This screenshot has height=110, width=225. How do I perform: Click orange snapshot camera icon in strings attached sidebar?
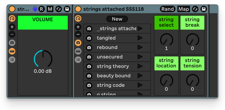pos(78,43)
